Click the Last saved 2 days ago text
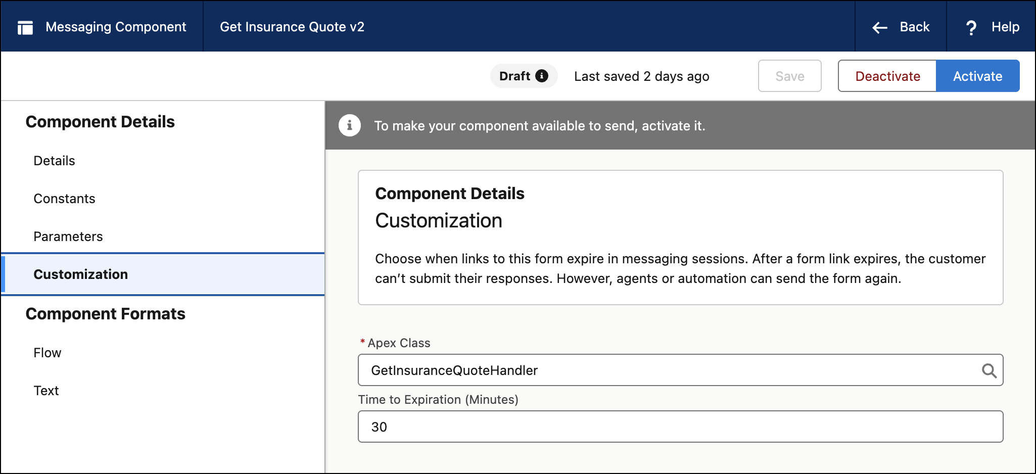 (x=642, y=76)
